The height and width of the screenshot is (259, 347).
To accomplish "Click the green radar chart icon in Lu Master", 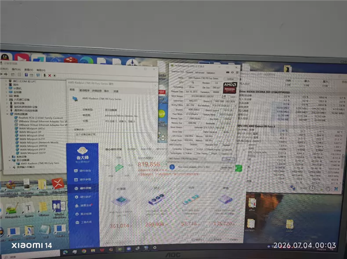I will pyautogui.click(x=119, y=168).
